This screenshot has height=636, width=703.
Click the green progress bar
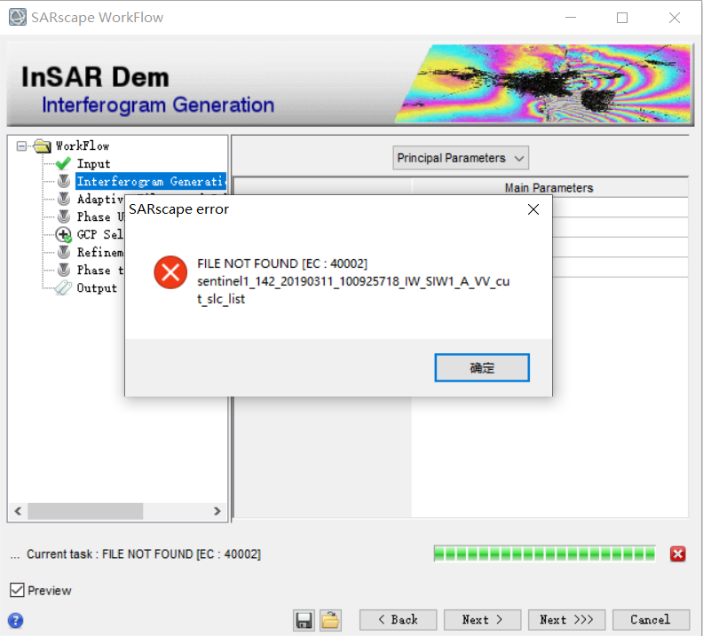(x=544, y=554)
